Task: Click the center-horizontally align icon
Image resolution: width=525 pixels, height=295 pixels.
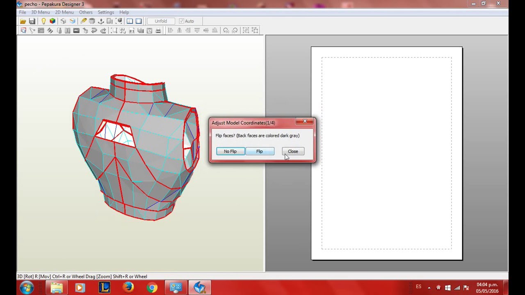Action: point(179,30)
